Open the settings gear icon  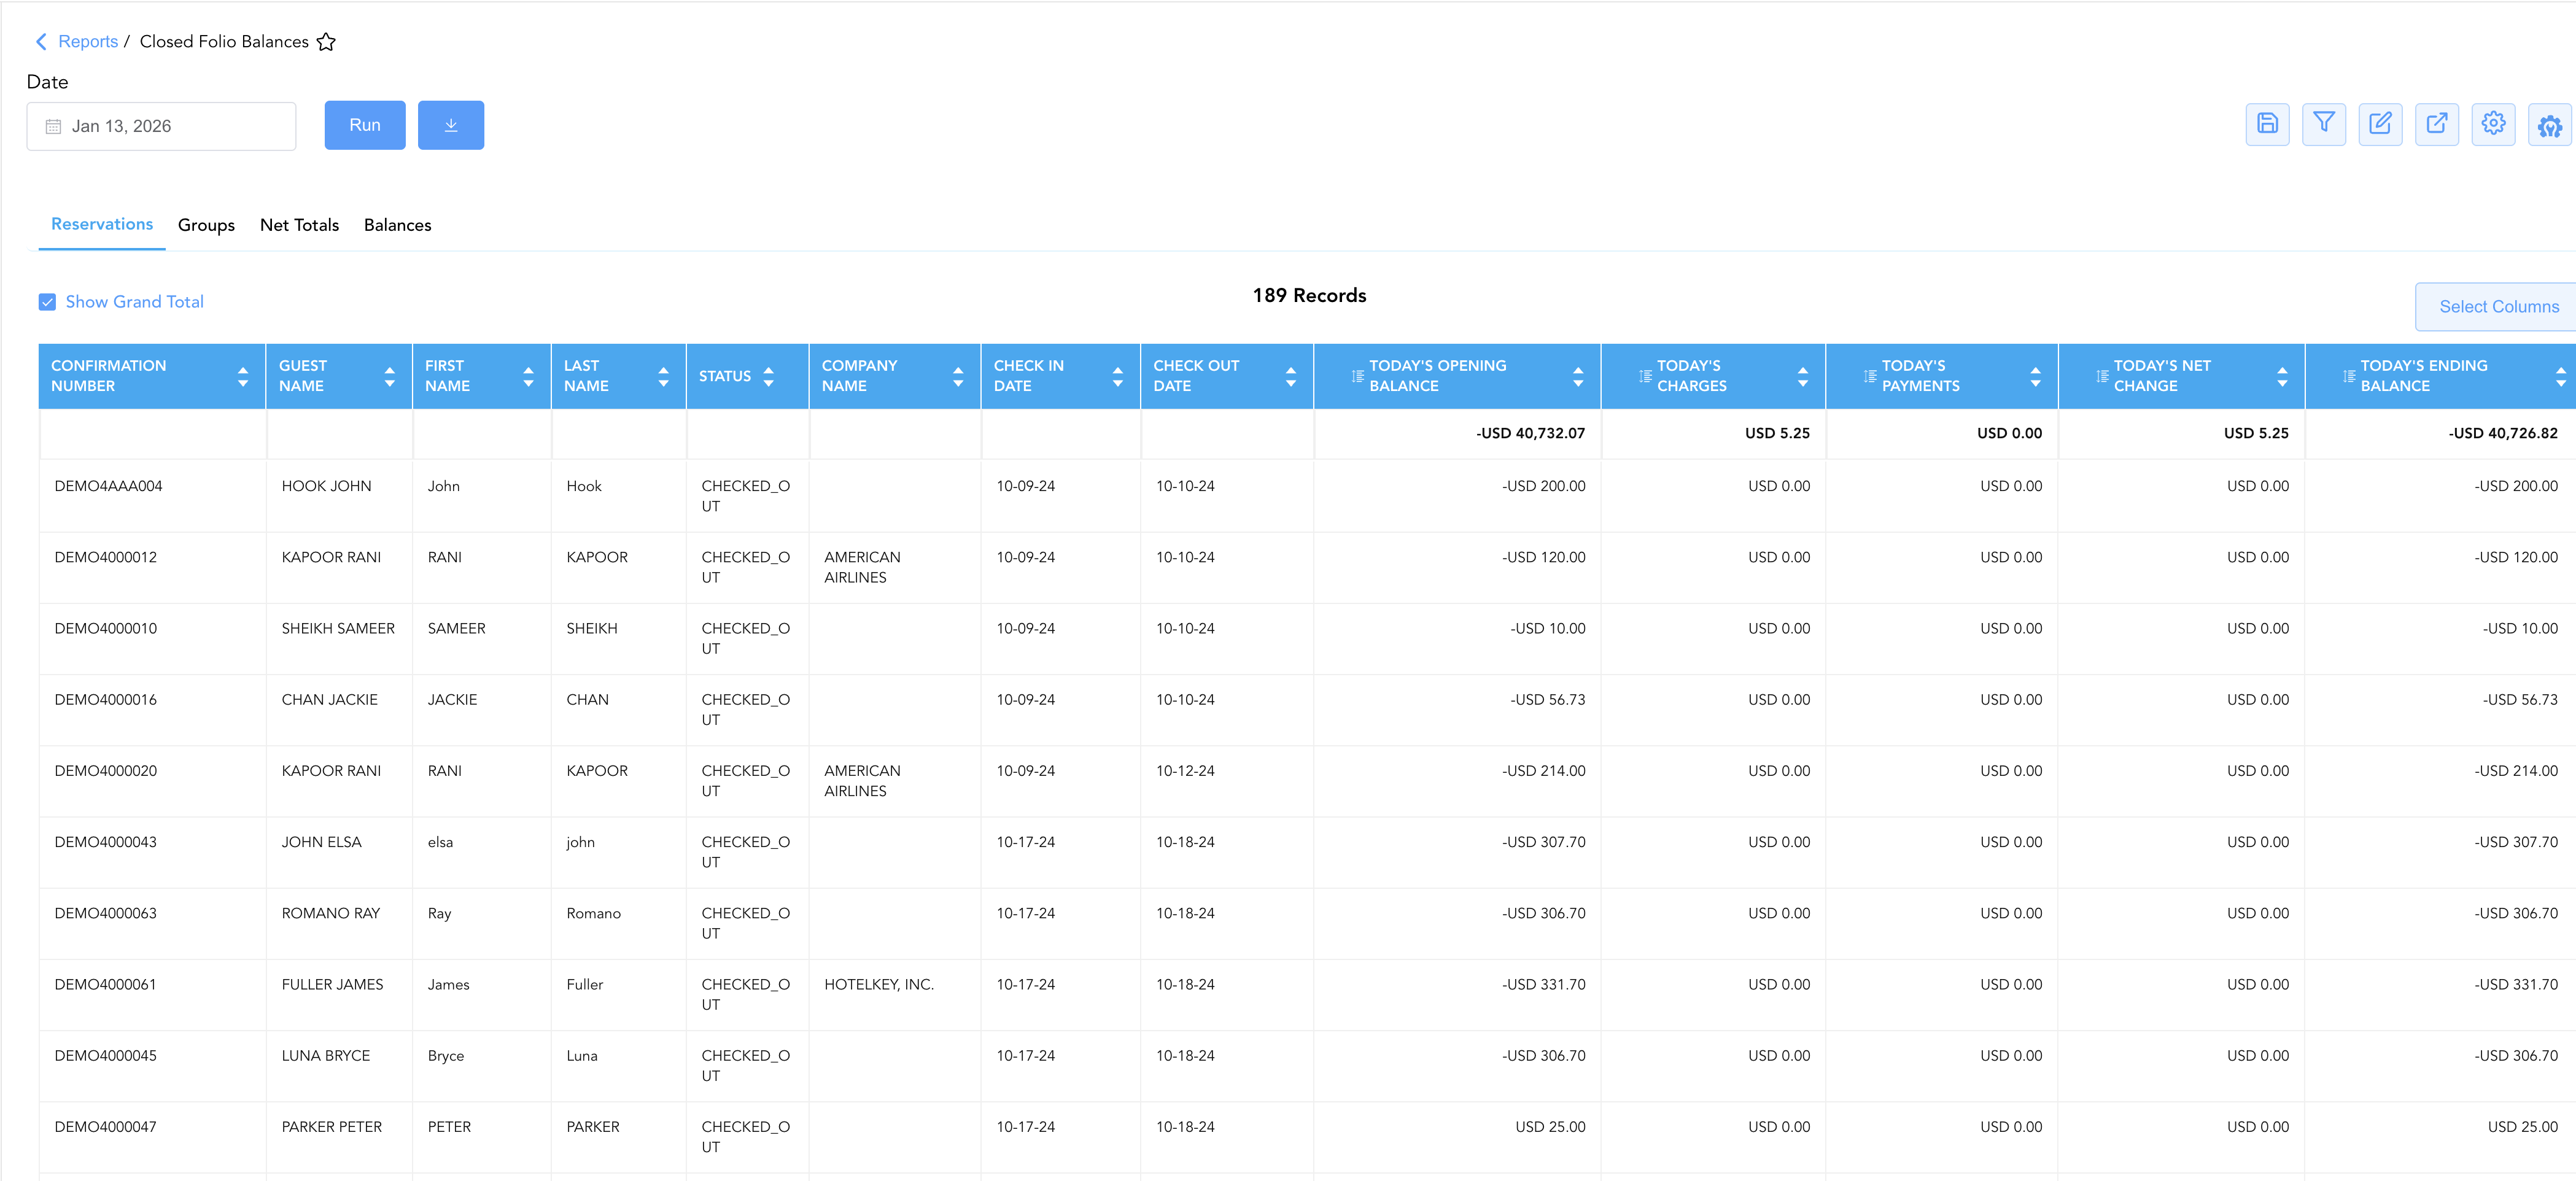click(2493, 124)
